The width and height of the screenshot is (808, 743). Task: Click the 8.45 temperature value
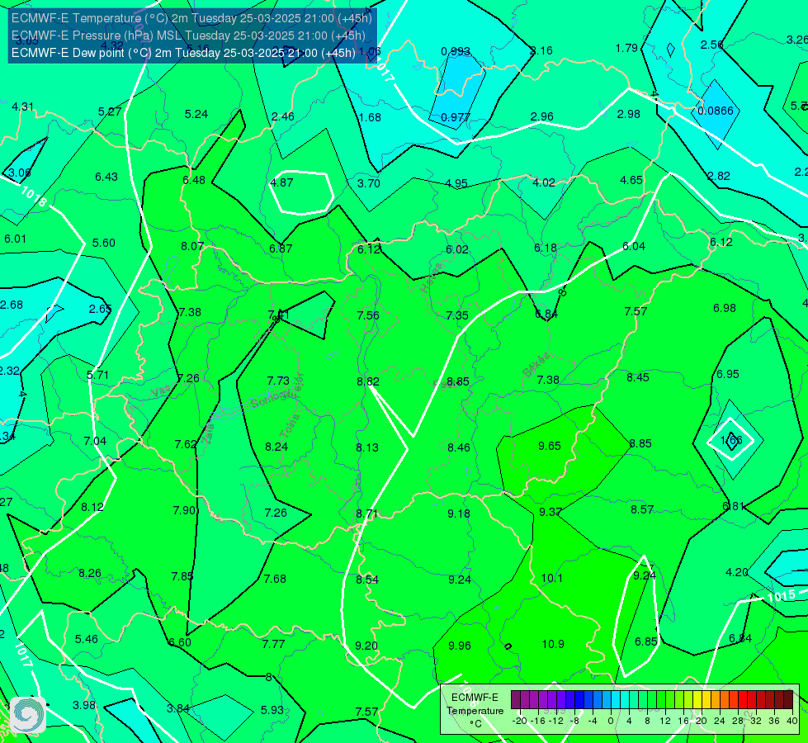click(638, 377)
